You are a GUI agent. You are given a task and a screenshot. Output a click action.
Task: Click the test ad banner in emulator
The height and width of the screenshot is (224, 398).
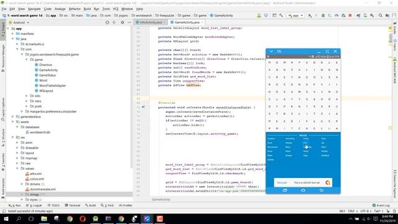pos(303,182)
